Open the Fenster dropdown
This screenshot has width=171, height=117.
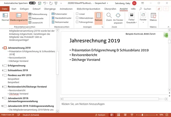point(143,18)
